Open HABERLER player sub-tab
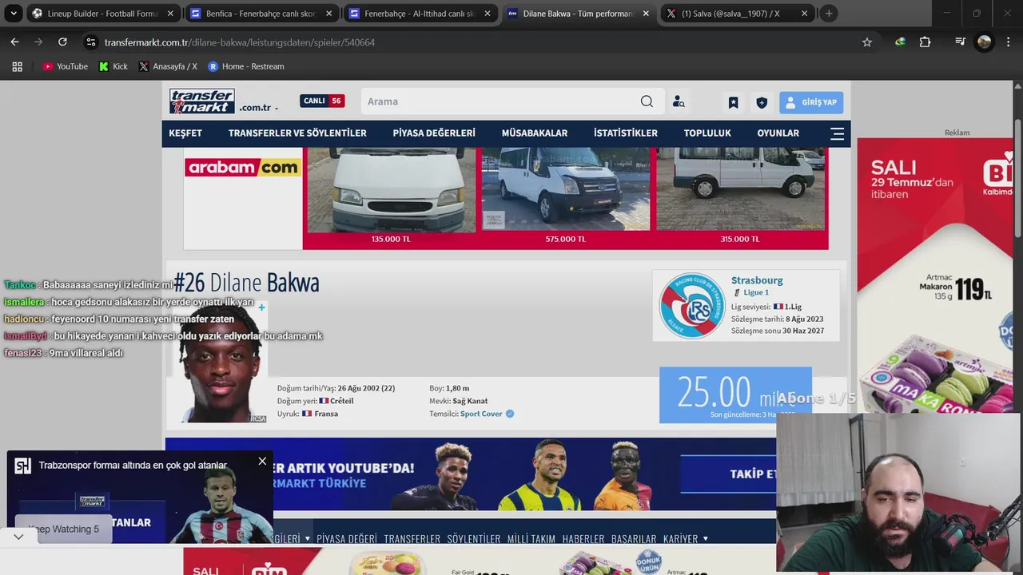Viewport: 1023px width, 575px height. click(x=583, y=539)
